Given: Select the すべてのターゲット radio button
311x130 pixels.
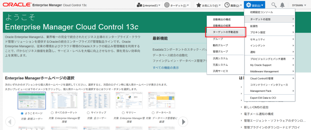Looking at the screenshot, I should [53, 113].
